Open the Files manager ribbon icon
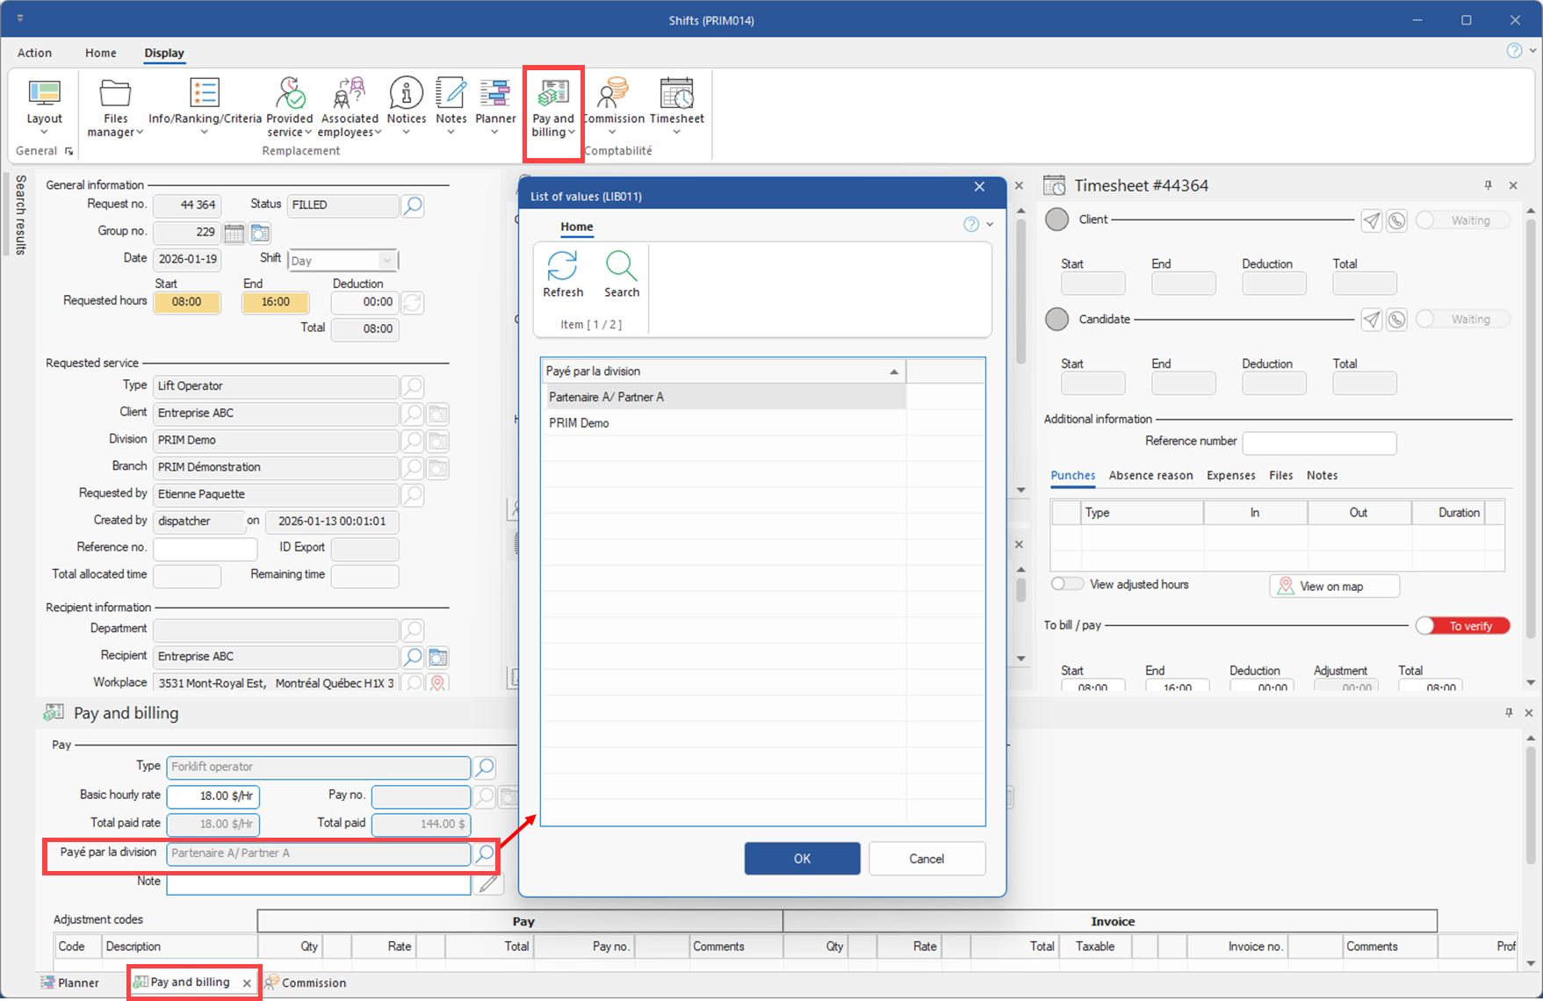The image size is (1543, 1001). pos(115,94)
